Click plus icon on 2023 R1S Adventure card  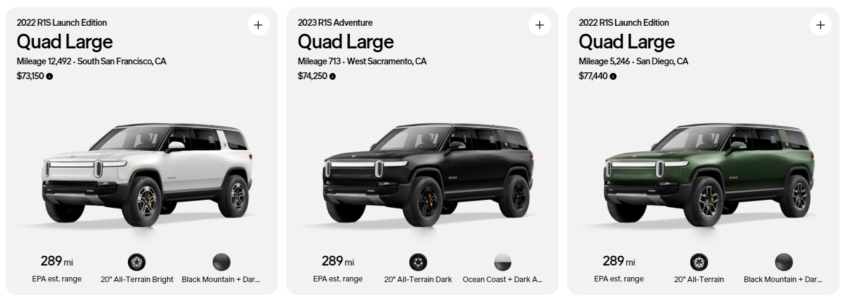coord(539,25)
